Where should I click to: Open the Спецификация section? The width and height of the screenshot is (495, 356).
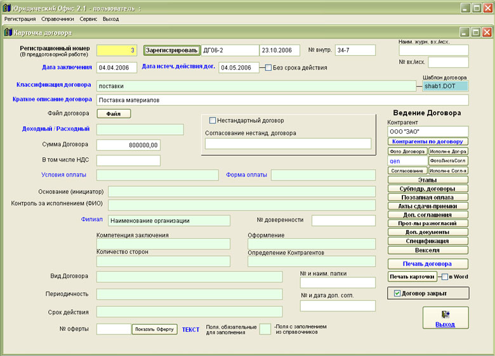tap(428, 241)
